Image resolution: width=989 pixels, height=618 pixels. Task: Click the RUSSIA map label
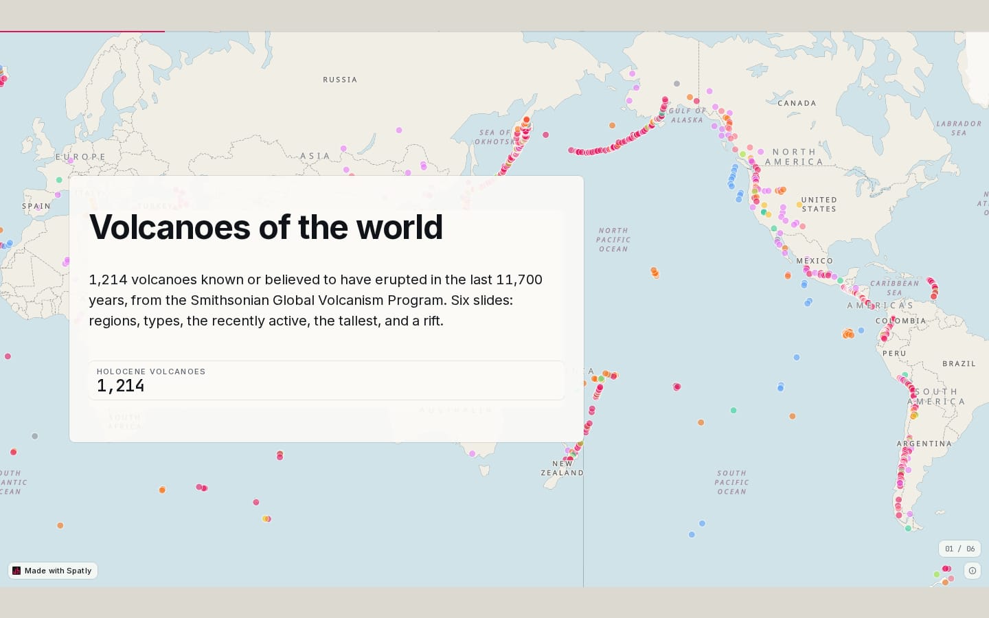click(340, 80)
